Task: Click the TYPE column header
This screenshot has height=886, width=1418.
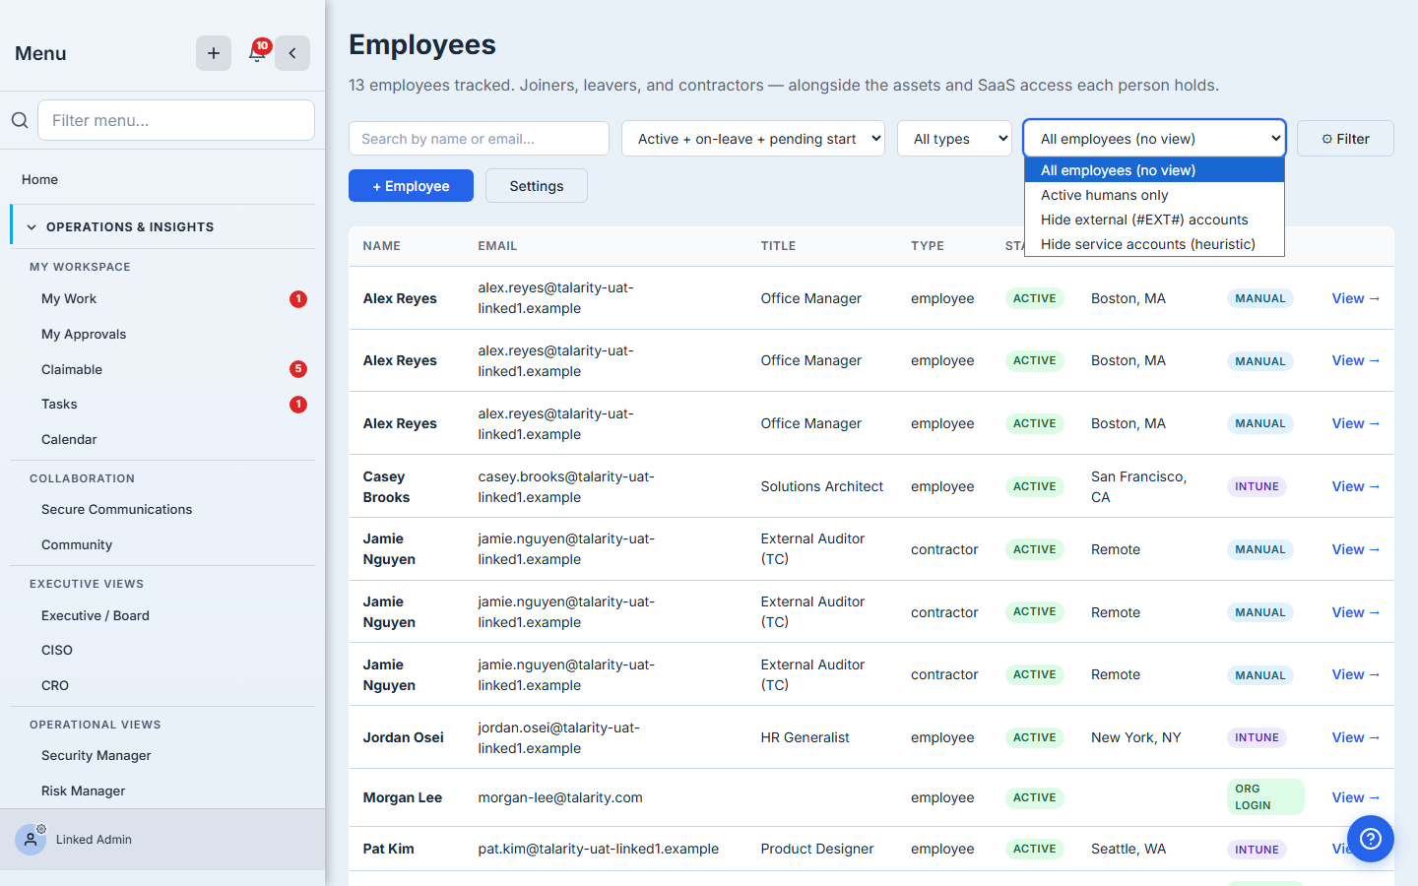Action: coord(927,246)
